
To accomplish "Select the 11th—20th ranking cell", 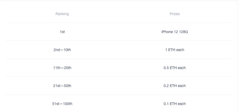I will tap(62, 68).
